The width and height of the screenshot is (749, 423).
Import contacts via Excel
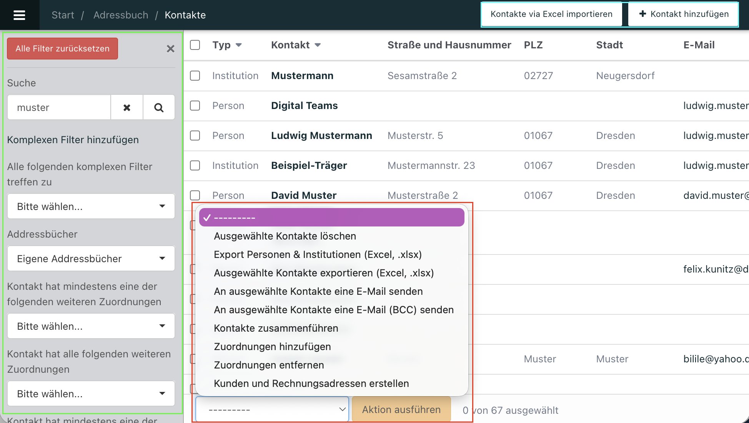point(551,14)
